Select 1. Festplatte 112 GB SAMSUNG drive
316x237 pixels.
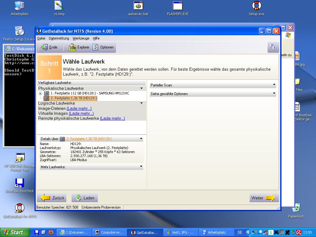click(90, 93)
